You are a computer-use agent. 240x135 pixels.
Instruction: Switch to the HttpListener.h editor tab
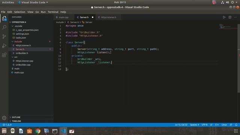pos(108,17)
